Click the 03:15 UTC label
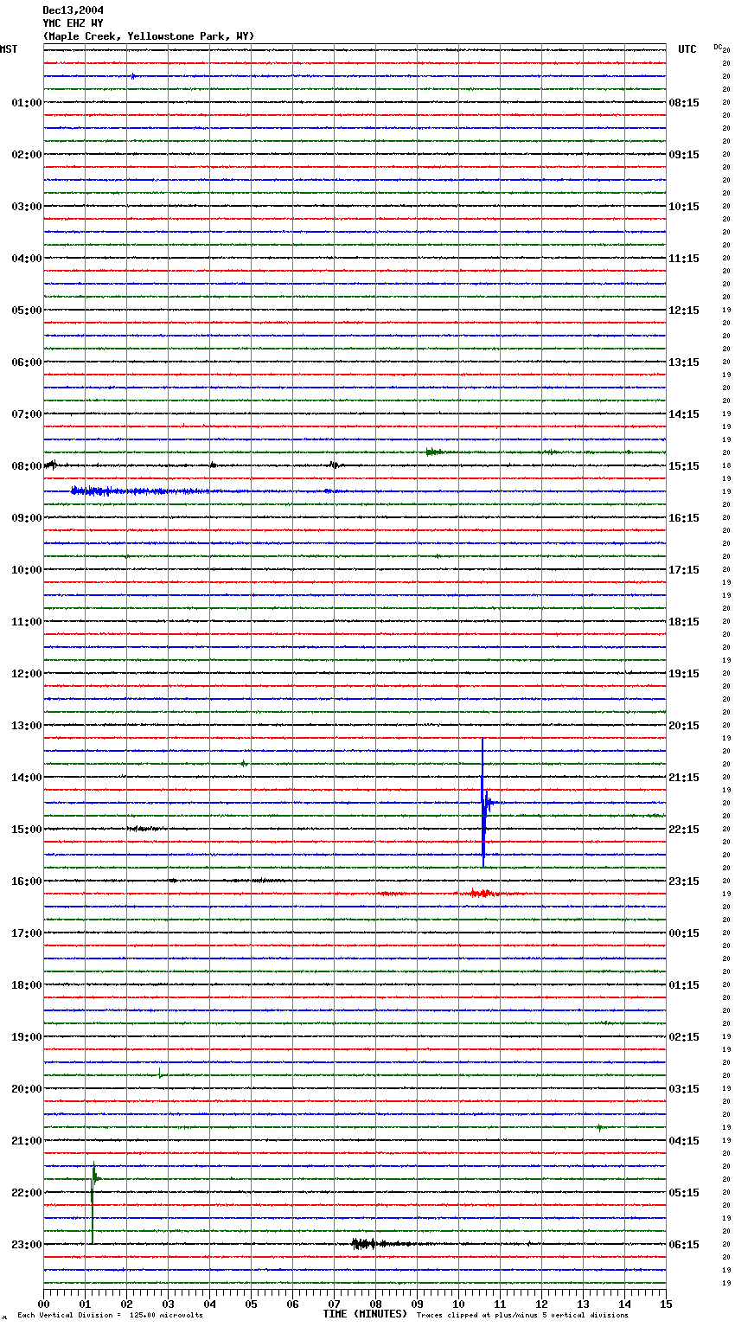 tap(684, 1089)
